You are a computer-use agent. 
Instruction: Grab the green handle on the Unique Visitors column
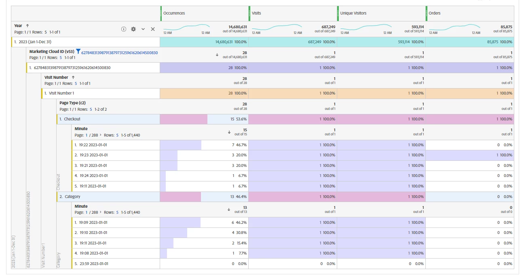point(338,13)
